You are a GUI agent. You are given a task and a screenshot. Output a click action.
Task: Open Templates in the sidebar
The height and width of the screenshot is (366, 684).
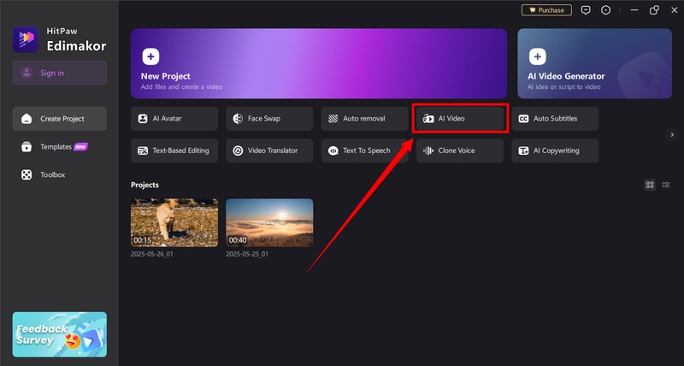(x=59, y=147)
